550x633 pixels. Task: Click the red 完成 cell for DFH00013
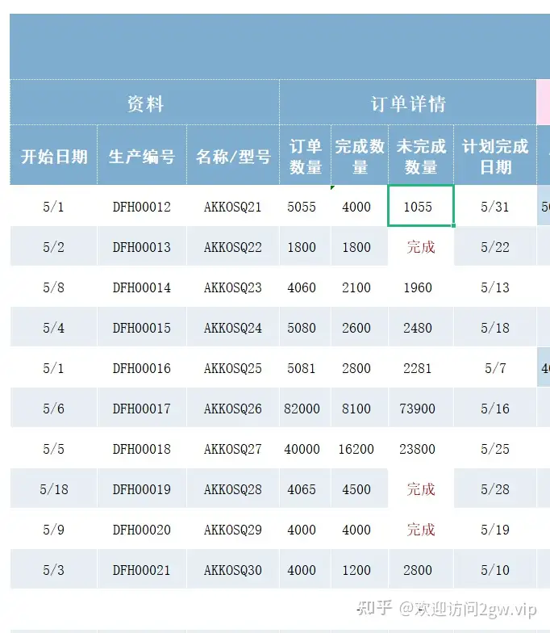point(421,246)
